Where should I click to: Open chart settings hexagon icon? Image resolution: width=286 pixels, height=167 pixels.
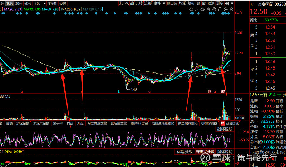[191, 10]
